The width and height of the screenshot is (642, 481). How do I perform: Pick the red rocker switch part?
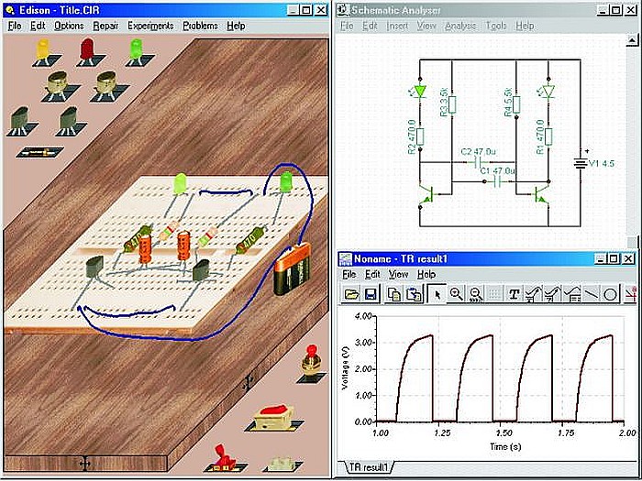274,418
